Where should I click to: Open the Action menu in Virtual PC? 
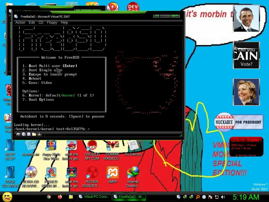20,23
